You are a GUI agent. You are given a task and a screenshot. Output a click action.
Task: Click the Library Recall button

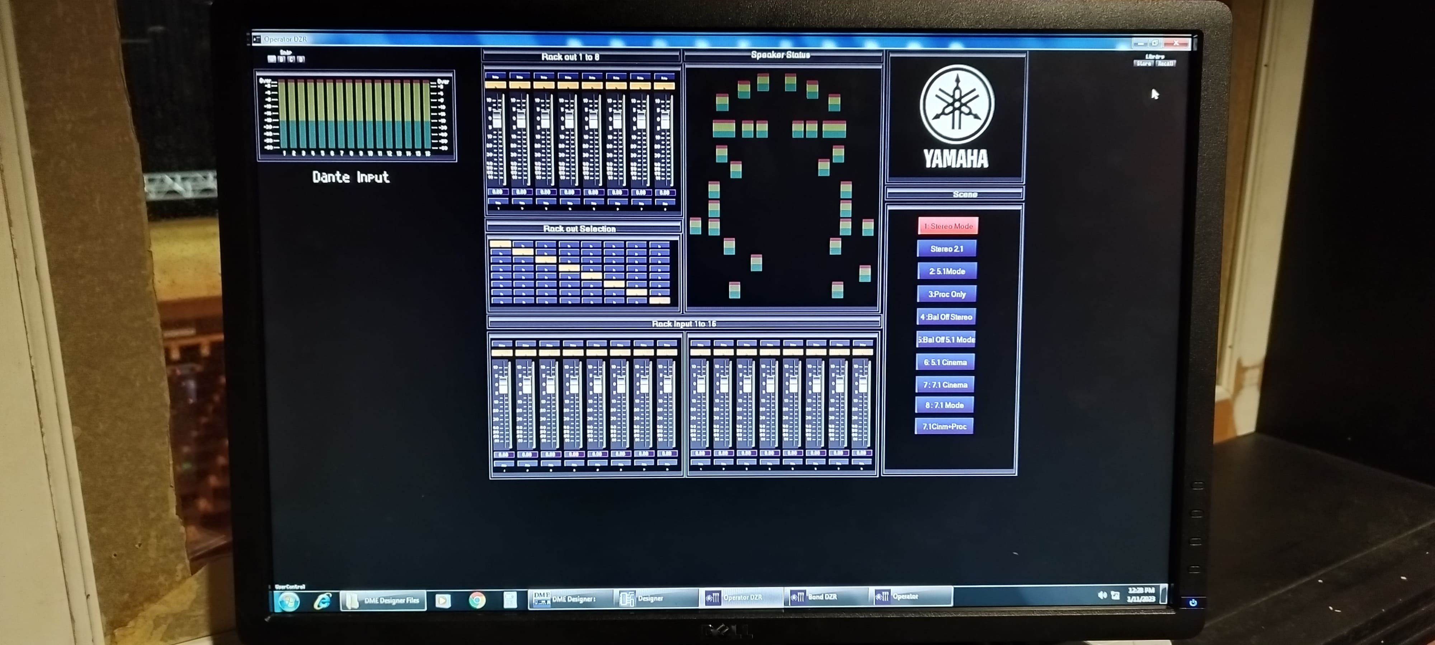tap(1165, 63)
